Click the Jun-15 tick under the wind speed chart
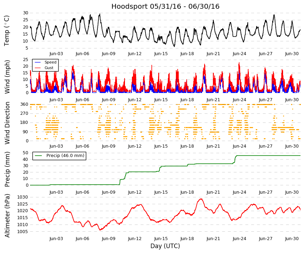This screenshot has height=253, width=304. pyautogui.click(x=161, y=100)
